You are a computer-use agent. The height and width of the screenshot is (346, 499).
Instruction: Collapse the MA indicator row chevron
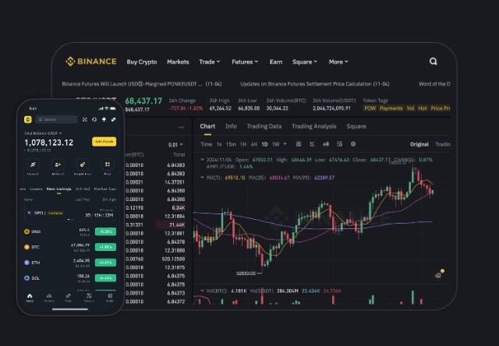[202, 178]
